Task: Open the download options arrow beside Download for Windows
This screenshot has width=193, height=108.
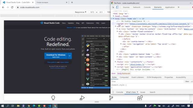Action: [70, 56]
